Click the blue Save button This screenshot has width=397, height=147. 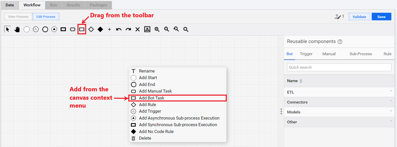tap(381, 17)
